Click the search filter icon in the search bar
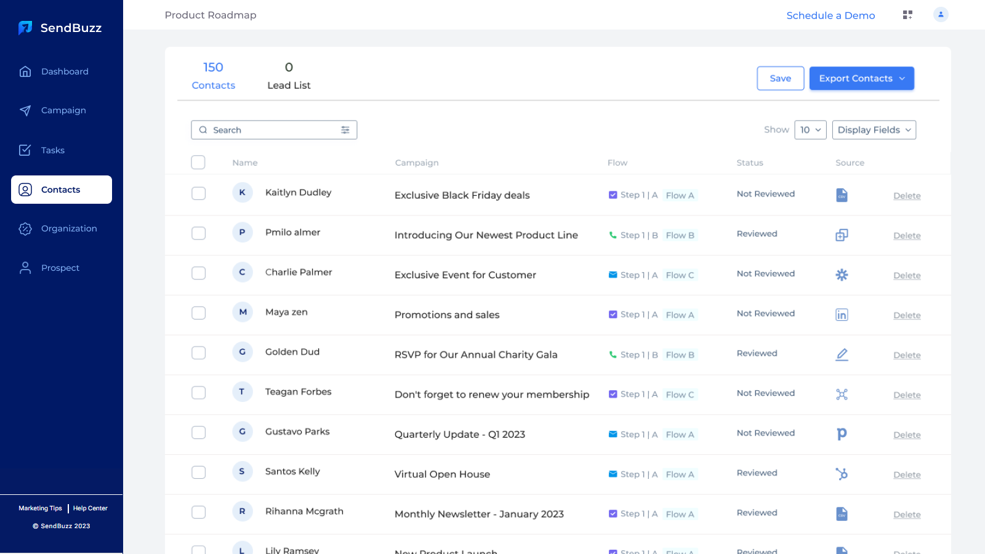This screenshot has height=554, width=985. (x=345, y=130)
